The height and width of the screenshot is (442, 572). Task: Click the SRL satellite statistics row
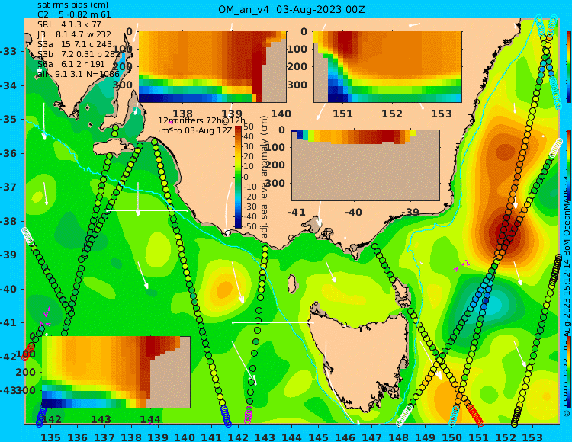(69, 24)
